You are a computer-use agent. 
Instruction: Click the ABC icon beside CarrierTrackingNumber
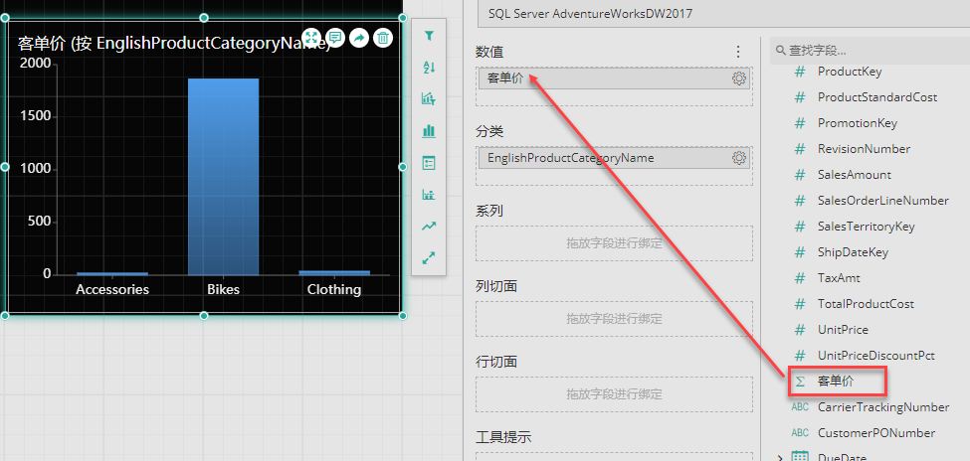point(800,407)
